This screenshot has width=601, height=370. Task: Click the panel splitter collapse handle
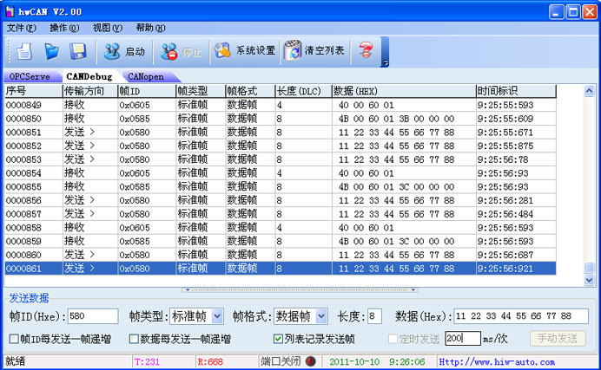[x=300, y=290]
